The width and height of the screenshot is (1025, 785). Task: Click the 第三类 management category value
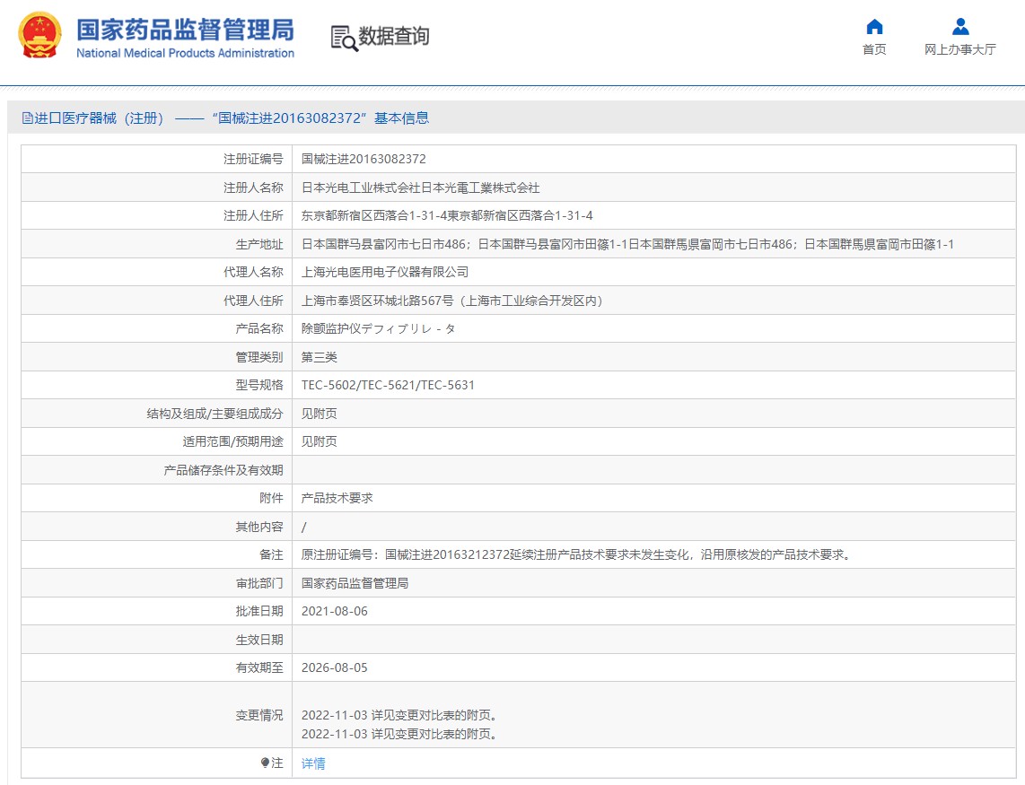coord(319,358)
